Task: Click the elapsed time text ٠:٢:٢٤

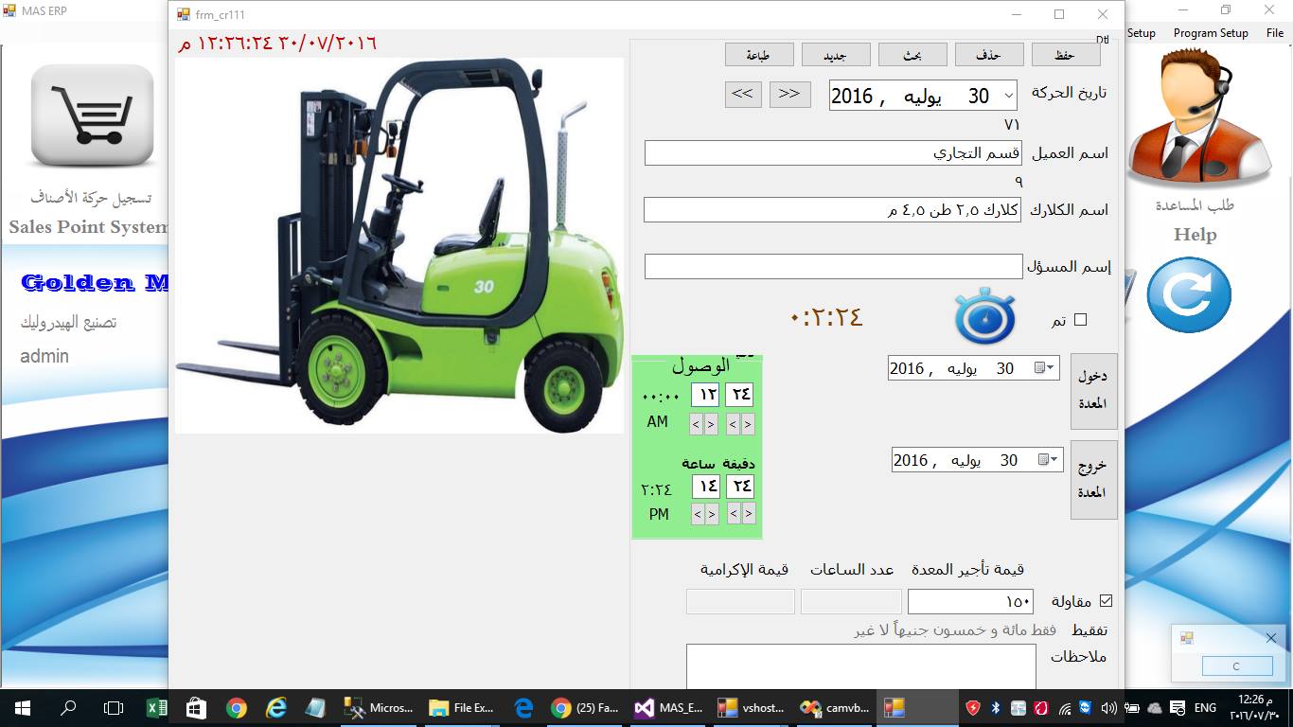Action: (x=826, y=317)
